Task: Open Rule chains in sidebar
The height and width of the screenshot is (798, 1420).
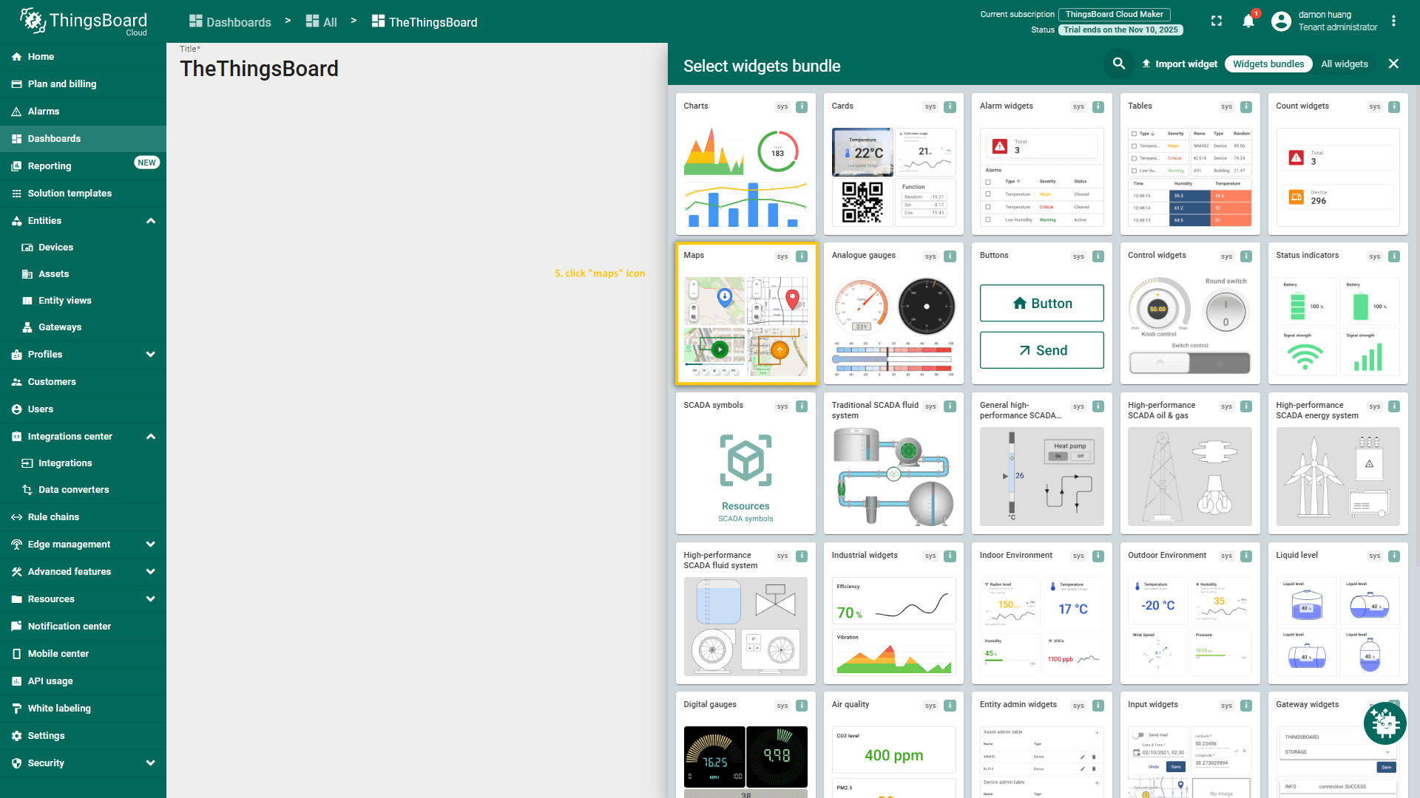Action: coord(53,517)
